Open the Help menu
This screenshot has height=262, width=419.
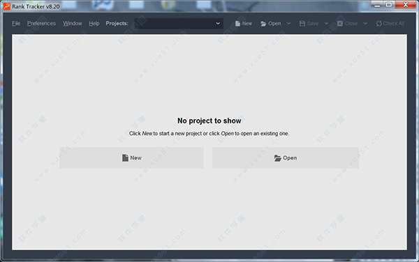94,24
